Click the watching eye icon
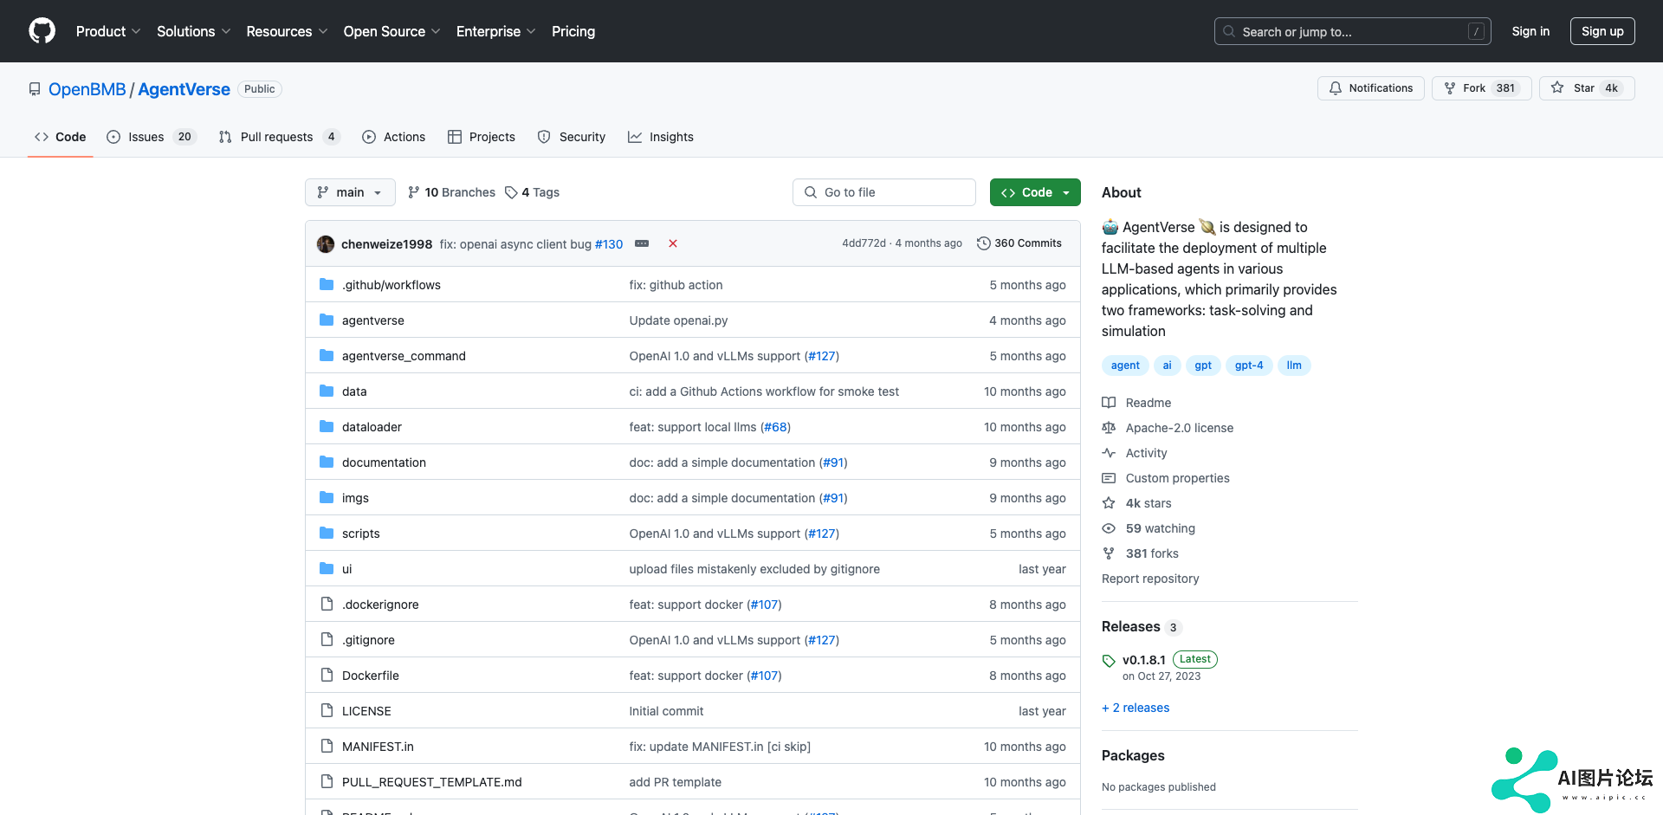1663x815 pixels. pyautogui.click(x=1109, y=528)
